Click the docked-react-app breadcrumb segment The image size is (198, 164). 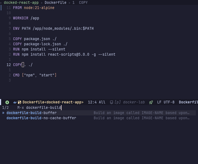(21, 2)
